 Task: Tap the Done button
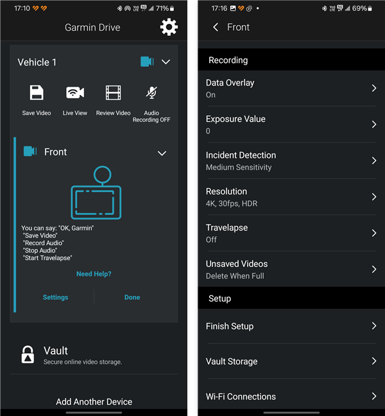point(132,297)
